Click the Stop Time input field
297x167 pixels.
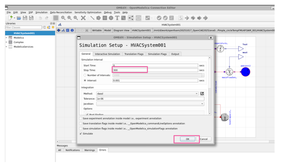(x=155, y=70)
